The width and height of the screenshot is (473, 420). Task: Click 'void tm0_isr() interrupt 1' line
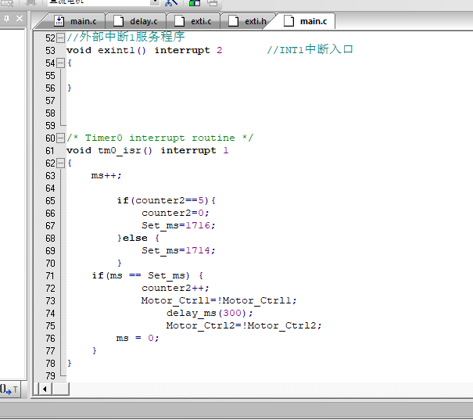pos(148,150)
